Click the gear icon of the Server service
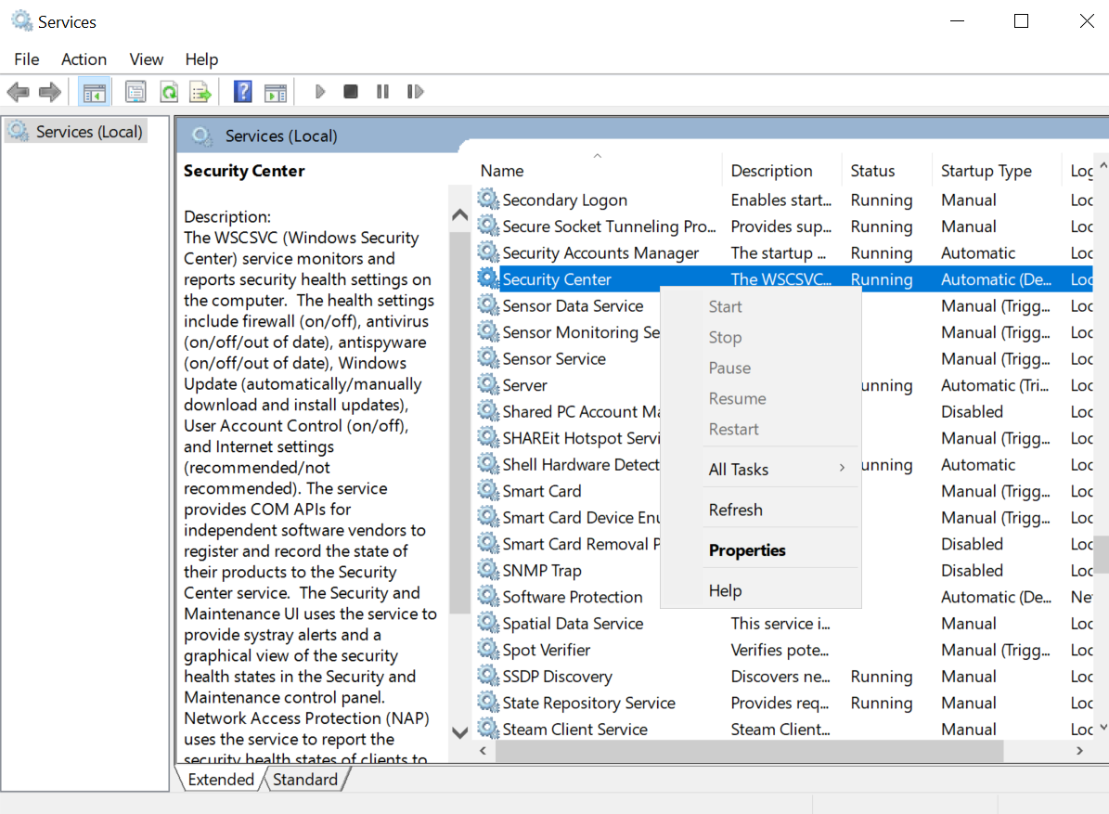1109x814 pixels. [488, 384]
